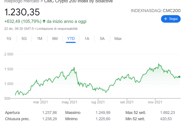Click the Max 52 sett. value 1.692,23

167,112
